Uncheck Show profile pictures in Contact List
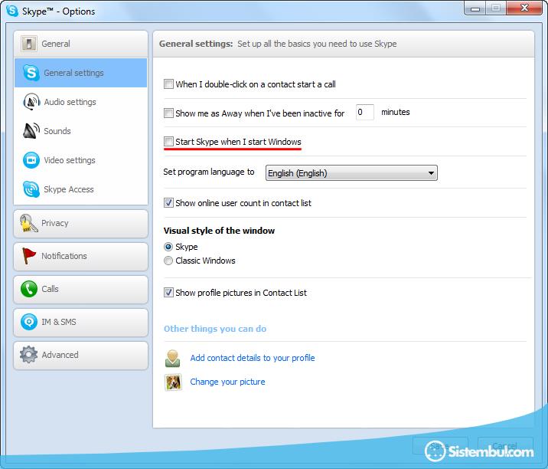 pyautogui.click(x=168, y=292)
